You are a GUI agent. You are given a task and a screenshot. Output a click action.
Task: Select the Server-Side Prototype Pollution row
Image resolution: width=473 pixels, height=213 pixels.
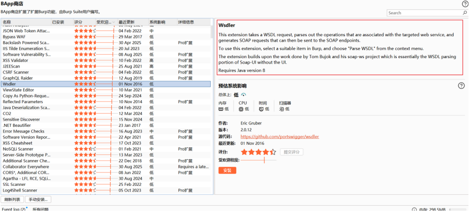106,155
